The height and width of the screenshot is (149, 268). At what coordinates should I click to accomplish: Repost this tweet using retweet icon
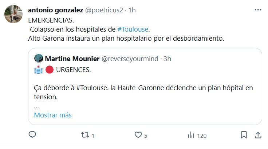click(x=84, y=135)
